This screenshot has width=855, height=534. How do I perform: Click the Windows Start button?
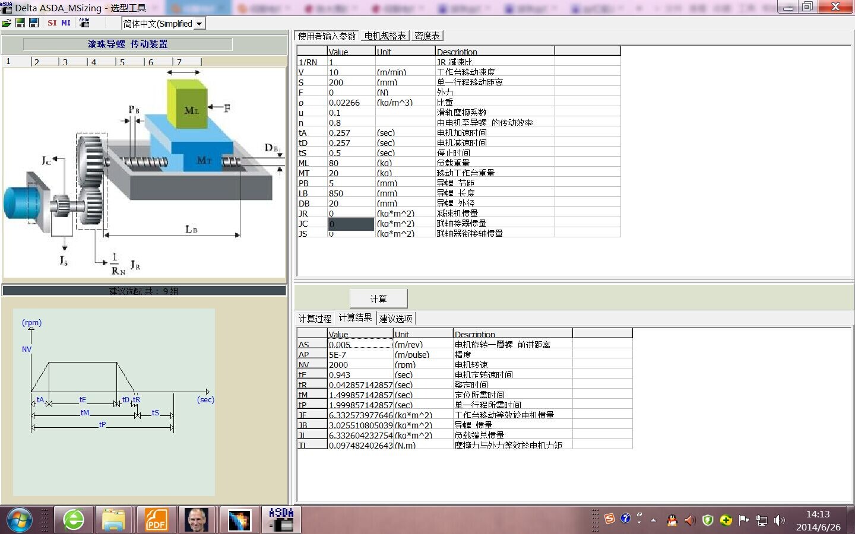[x=20, y=520]
